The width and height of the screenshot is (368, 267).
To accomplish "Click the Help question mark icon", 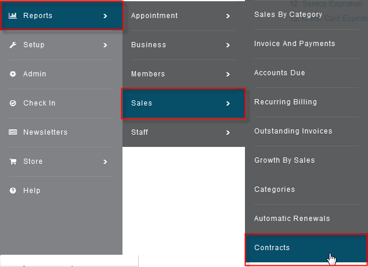I will [x=13, y=191].
